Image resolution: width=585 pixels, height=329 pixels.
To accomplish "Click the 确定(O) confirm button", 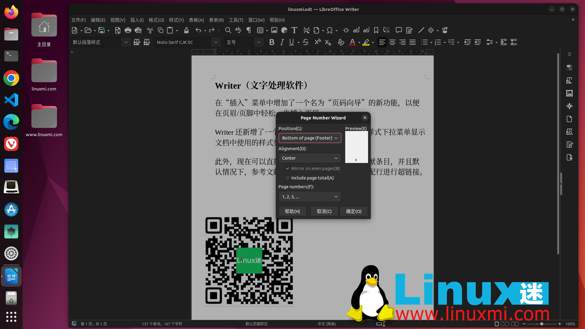I will click(354, 211).
